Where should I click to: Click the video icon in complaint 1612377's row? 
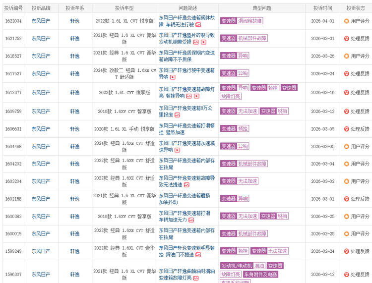point(196,96)
